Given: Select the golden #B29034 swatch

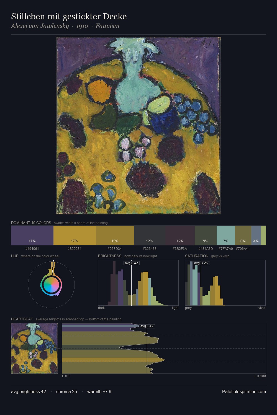Looking at the screenshot, I should pyautogui.click(x=75, y=235).
